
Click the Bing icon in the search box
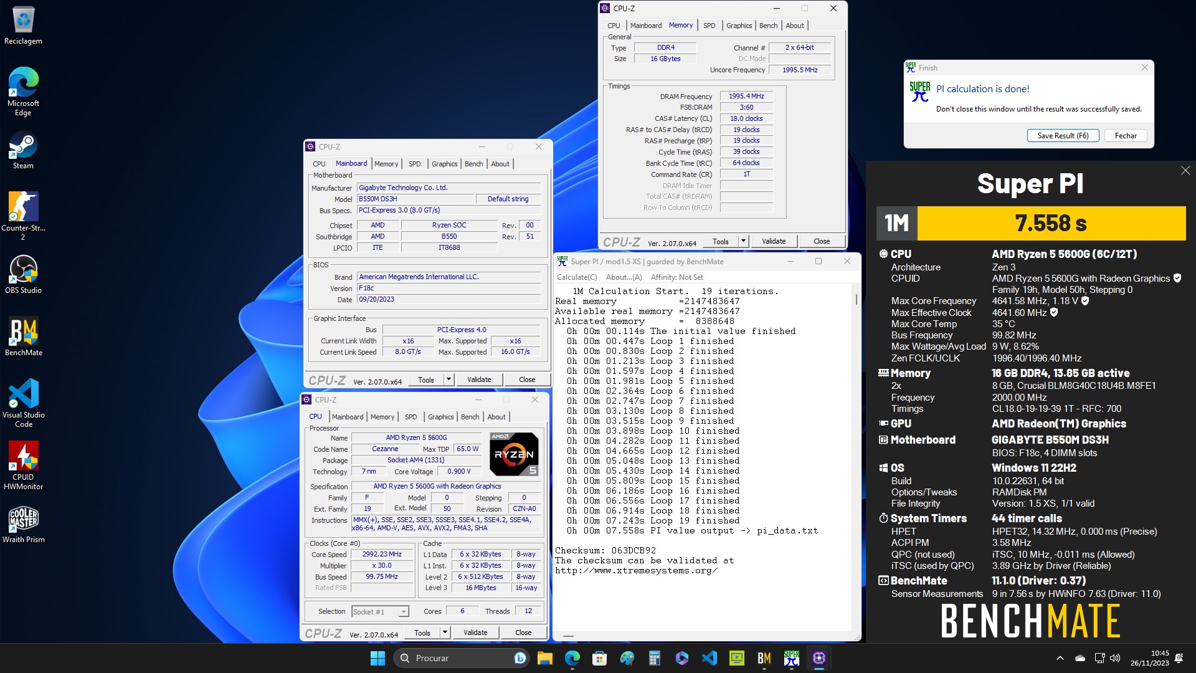coord(520,658)
